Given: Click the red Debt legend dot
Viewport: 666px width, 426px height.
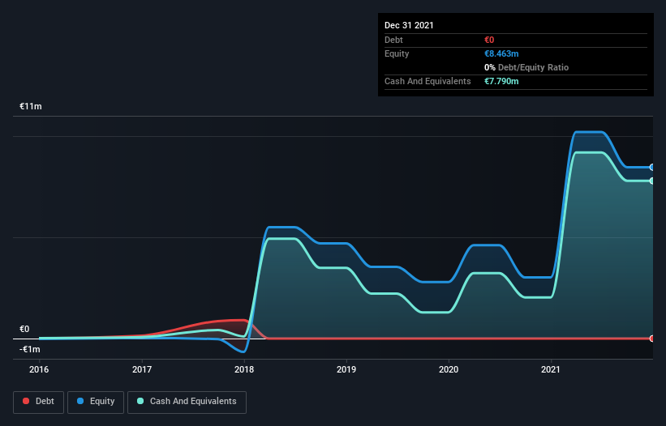Looking at the screenshot, I should click(26, 401).
